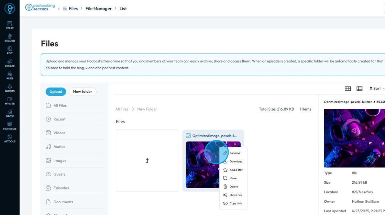Choose Rename from the context menu
The image size is (385, 215).
pos(233,153)
